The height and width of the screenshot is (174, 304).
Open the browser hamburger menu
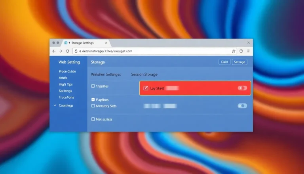click(x=248, y=51)
